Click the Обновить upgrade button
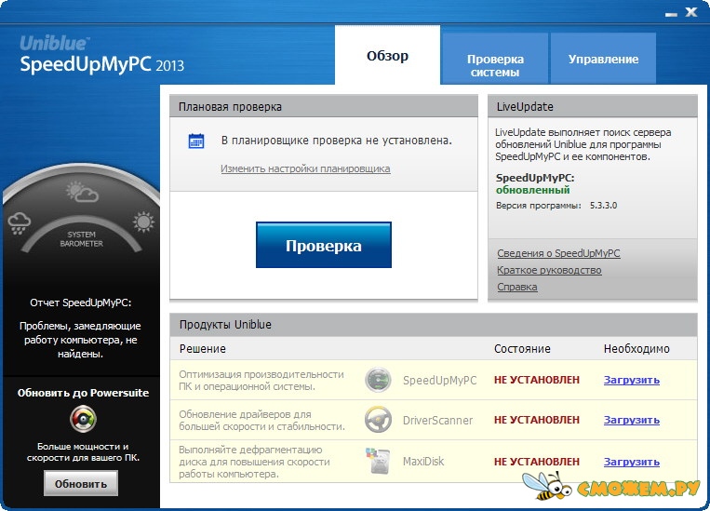 click(81, 483)
